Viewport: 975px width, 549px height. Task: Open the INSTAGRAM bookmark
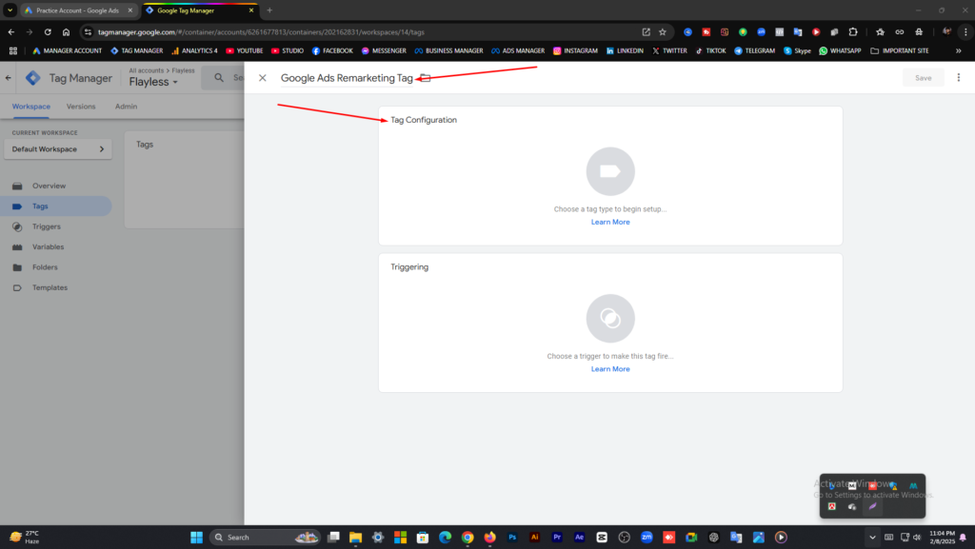pyautogui.click(x=576, y=51)
